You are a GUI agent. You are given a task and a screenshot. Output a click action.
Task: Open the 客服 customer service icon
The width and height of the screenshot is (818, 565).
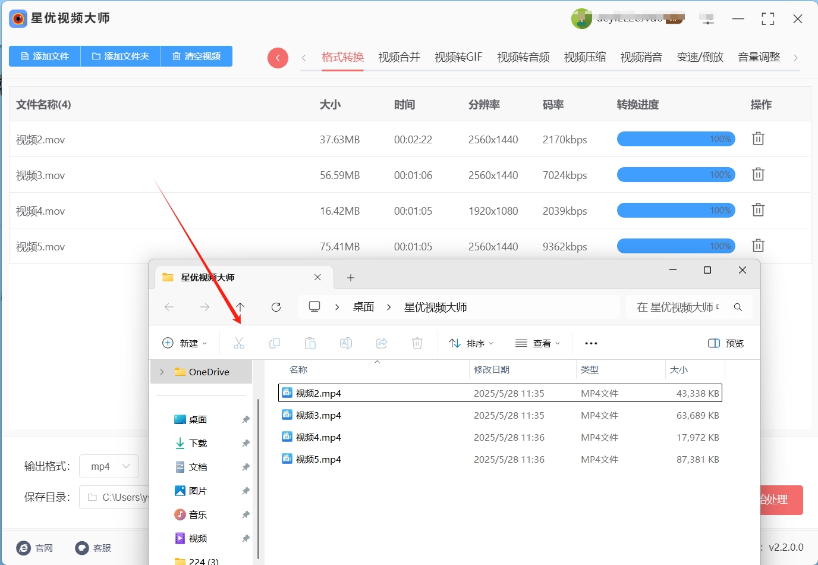[82, 548]
